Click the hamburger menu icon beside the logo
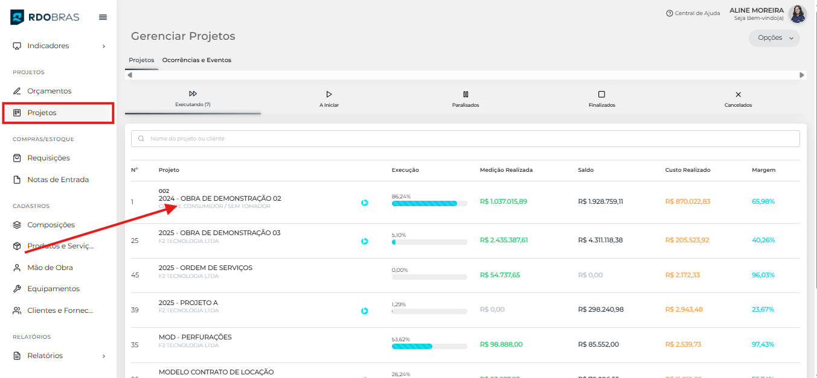817x378 pixels. 103,17
